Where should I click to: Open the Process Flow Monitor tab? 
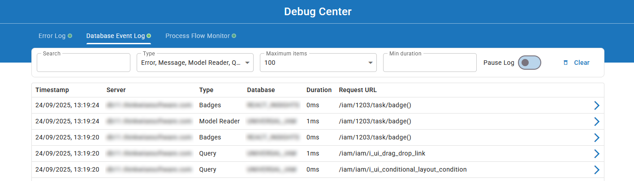point(197,36)
